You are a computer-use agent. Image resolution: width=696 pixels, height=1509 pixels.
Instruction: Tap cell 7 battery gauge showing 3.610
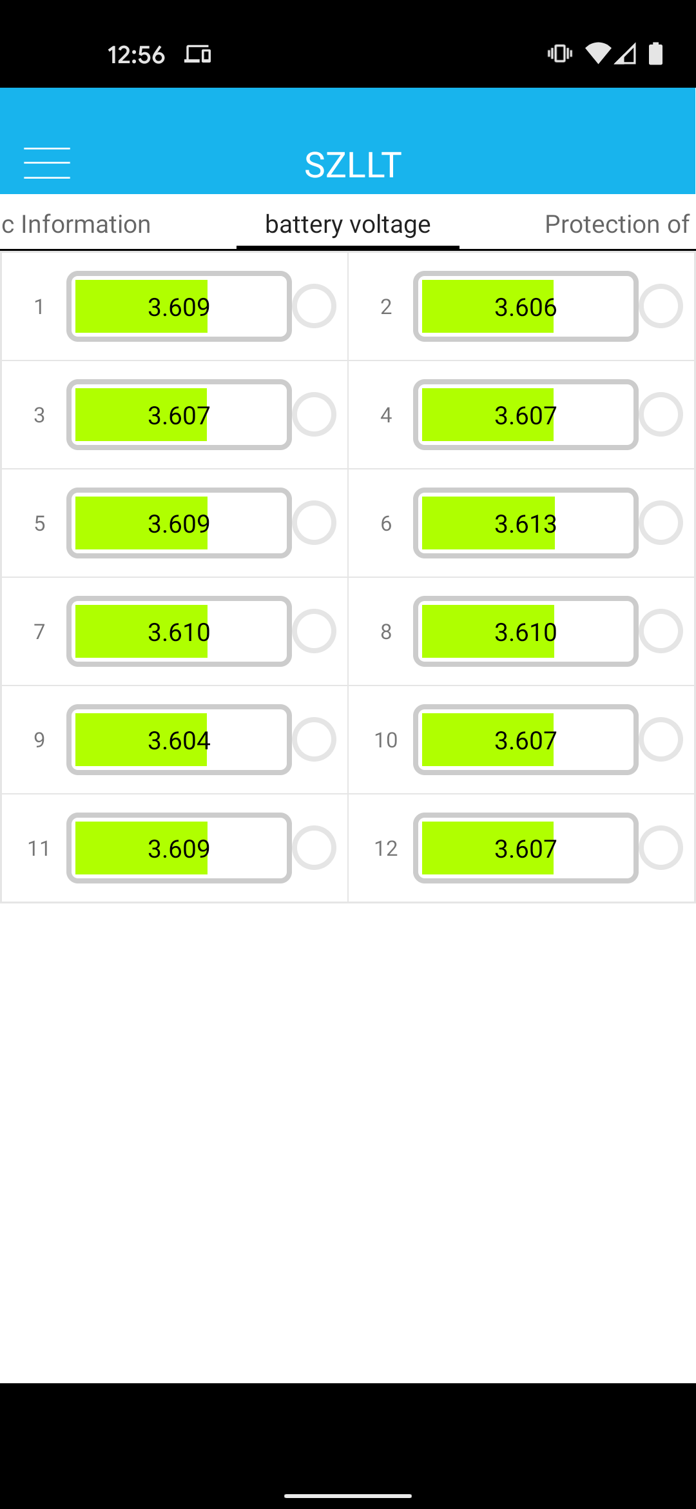pos(179,631)
